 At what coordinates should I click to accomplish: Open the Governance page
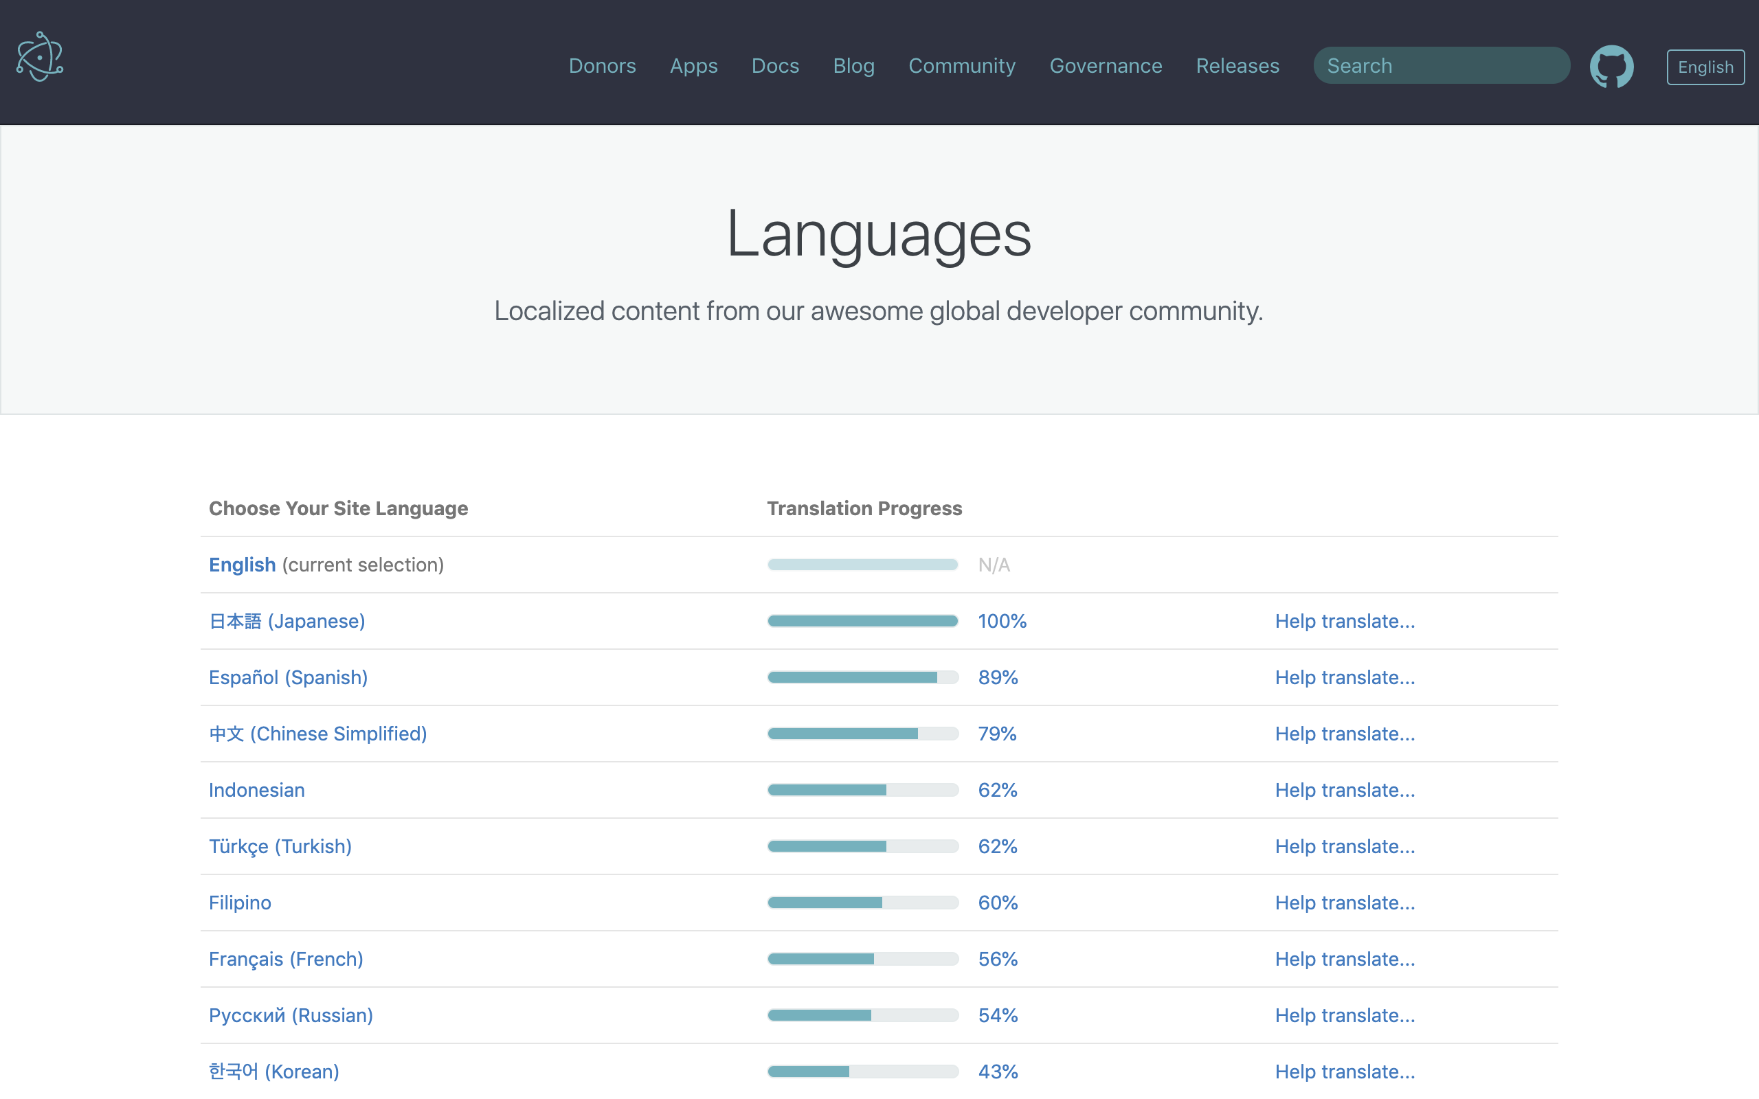1105,65
